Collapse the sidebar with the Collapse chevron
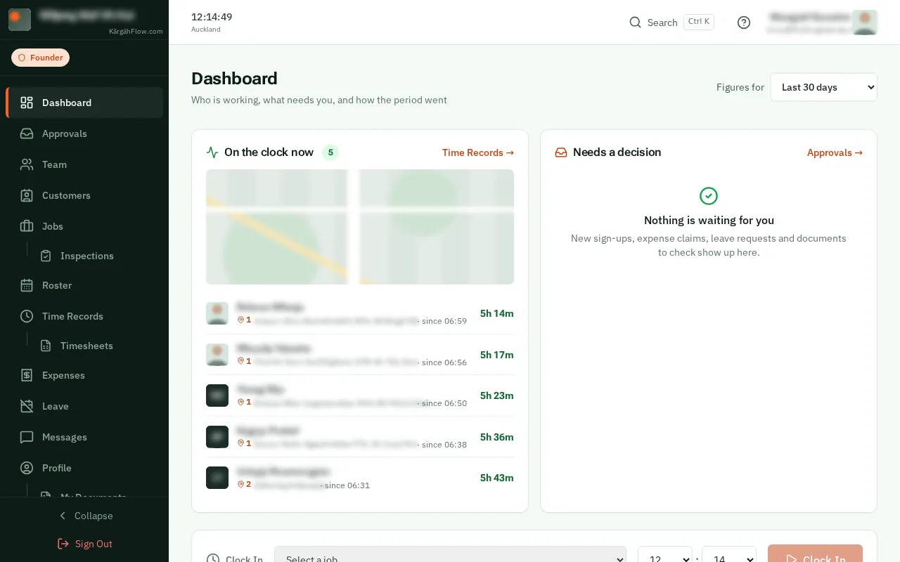The width and height of the screenshot is (900, 562). point(63,516)
